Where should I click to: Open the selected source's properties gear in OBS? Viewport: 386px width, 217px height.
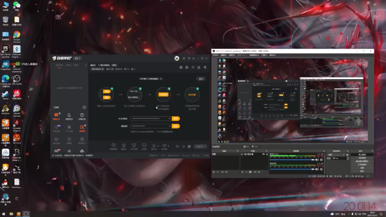250,172
